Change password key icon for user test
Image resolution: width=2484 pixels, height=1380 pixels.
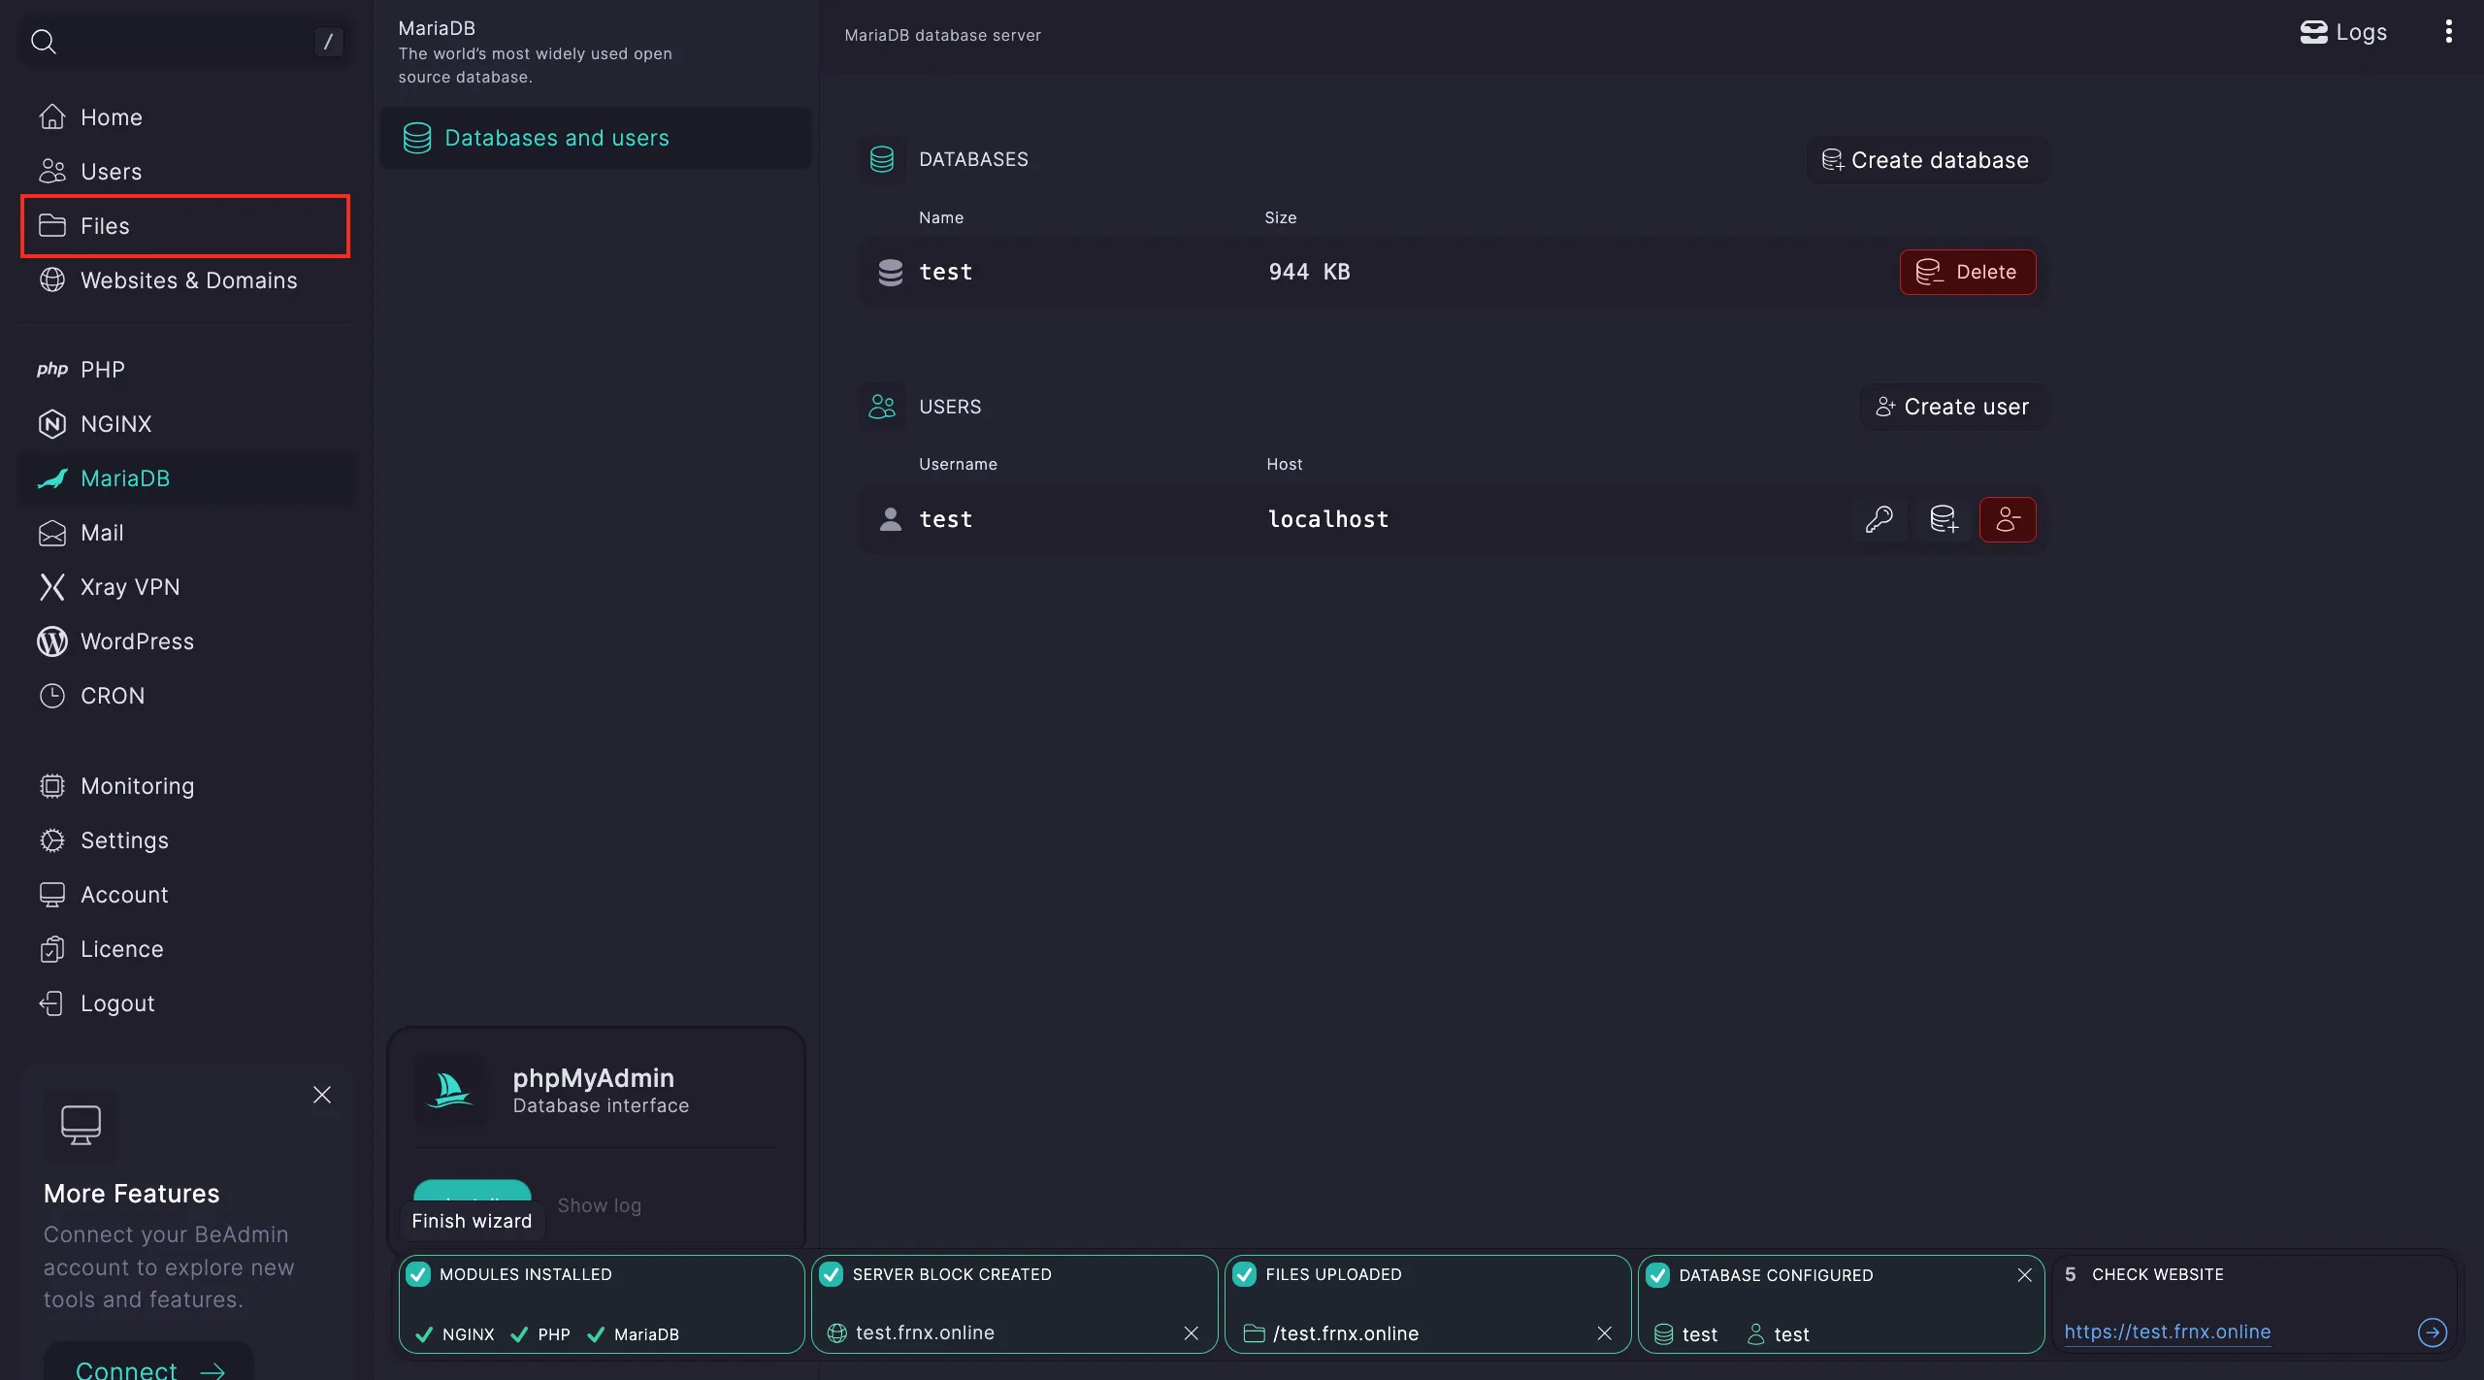(1879, 519)
